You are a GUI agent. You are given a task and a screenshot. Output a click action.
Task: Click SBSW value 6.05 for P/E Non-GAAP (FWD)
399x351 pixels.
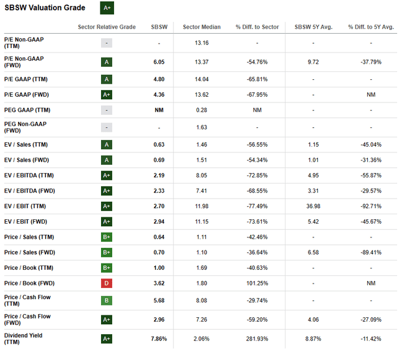pos(159,62)
